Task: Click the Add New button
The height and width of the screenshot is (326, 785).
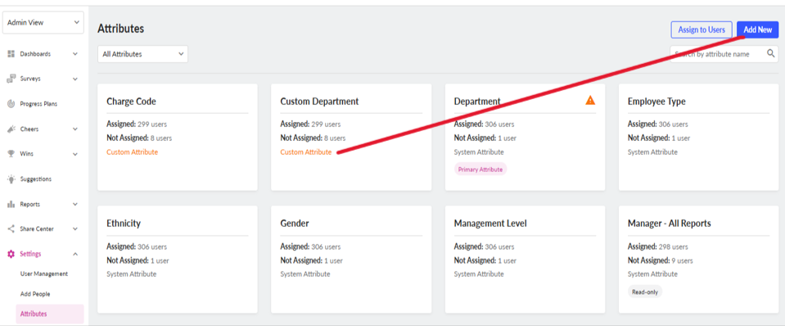Action: click(x=757, y=29)
